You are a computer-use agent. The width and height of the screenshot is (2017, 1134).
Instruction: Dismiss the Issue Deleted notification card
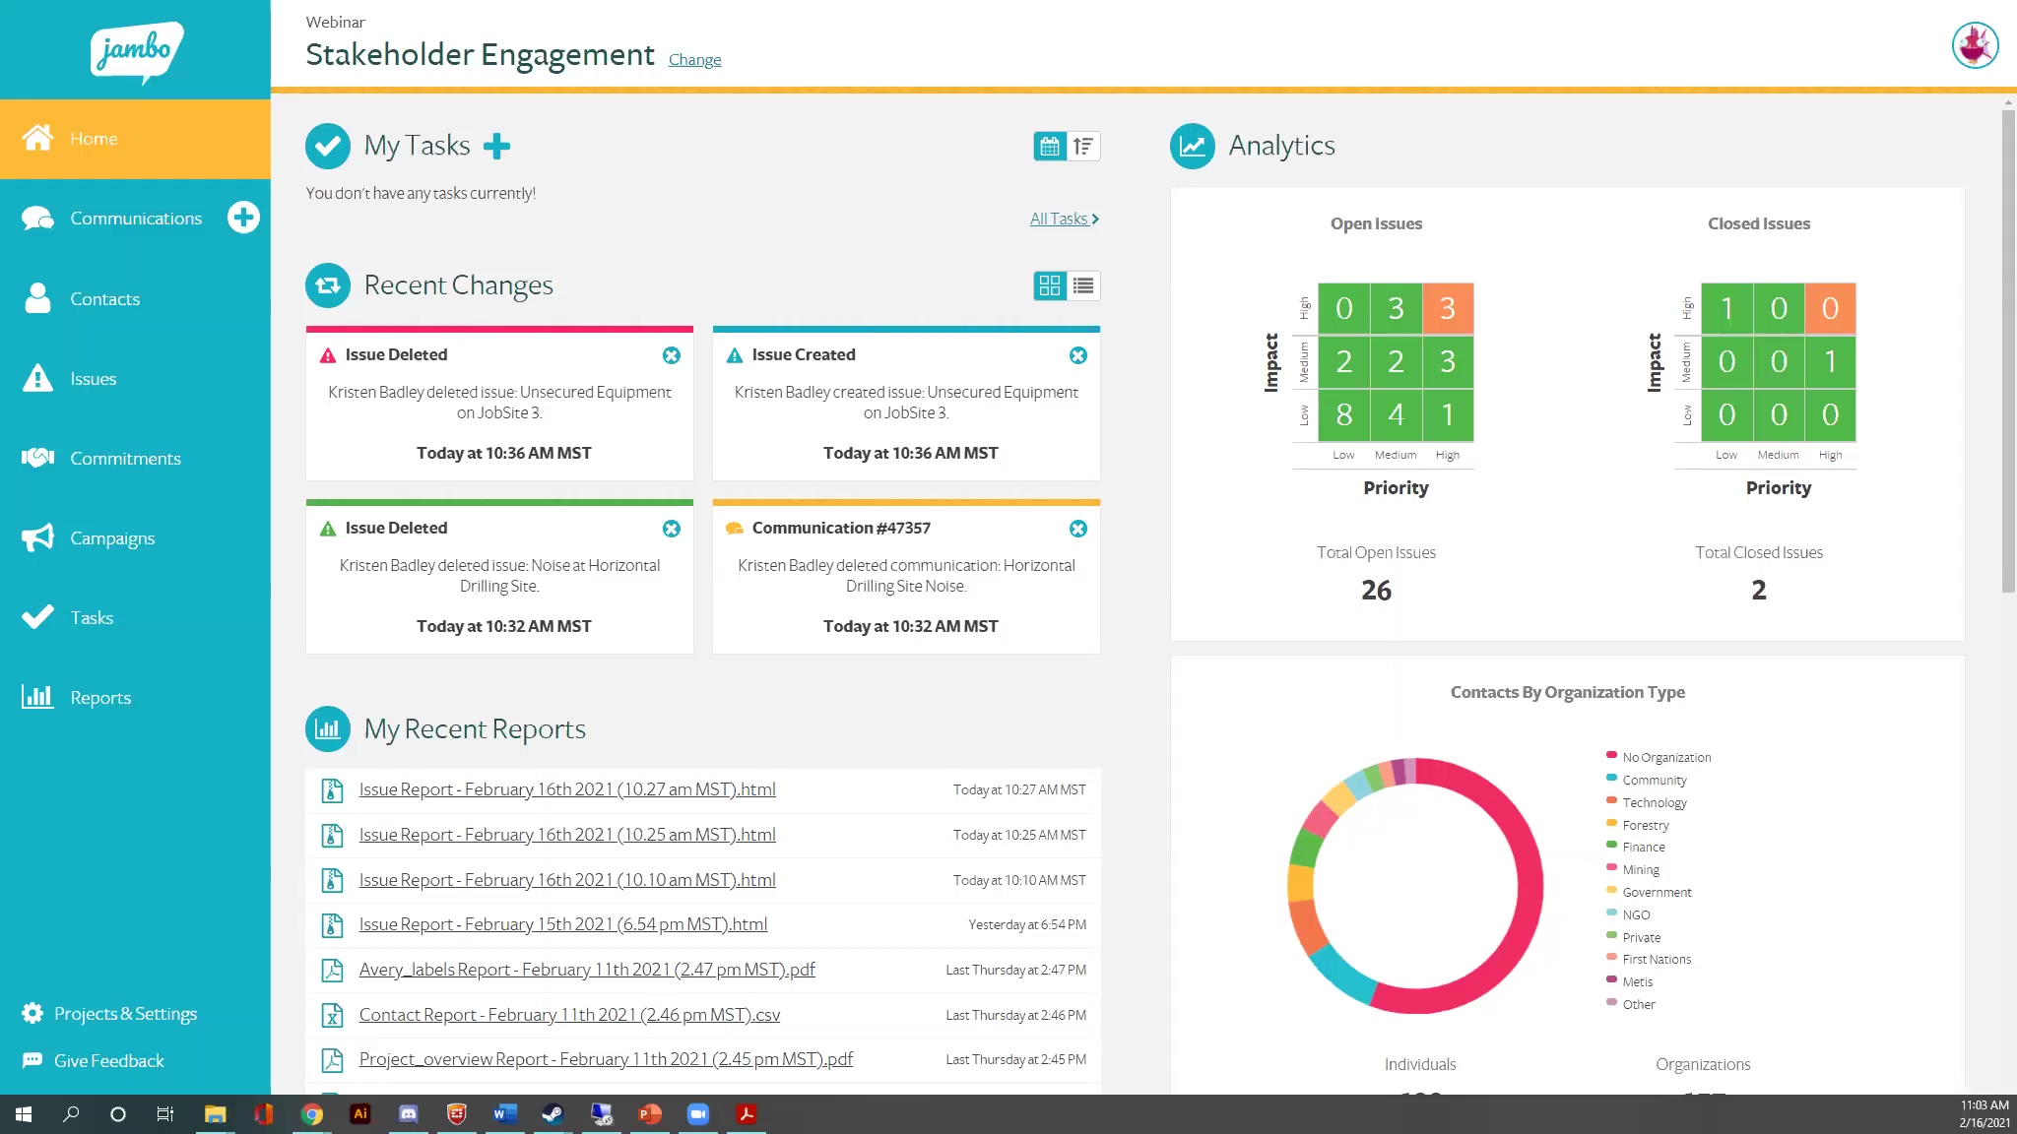point(672,355)
